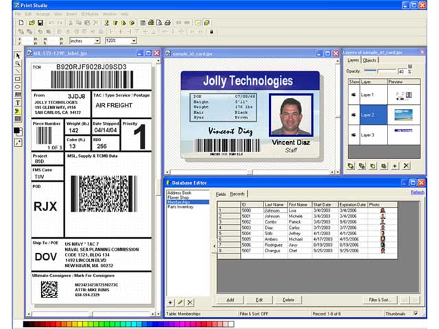Select the record row with ID 5003

(307, 228)
